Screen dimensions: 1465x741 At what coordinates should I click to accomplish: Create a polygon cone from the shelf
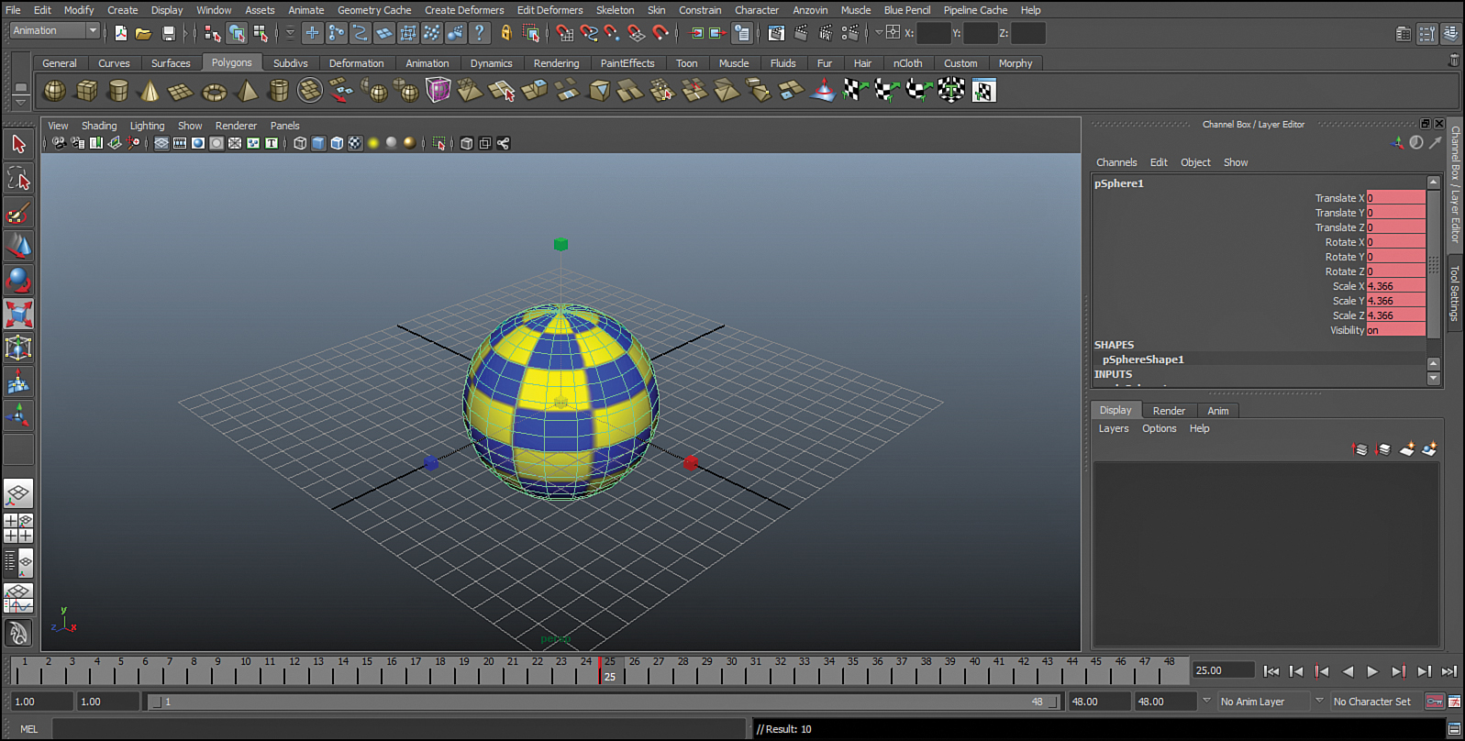click(150, 91)
